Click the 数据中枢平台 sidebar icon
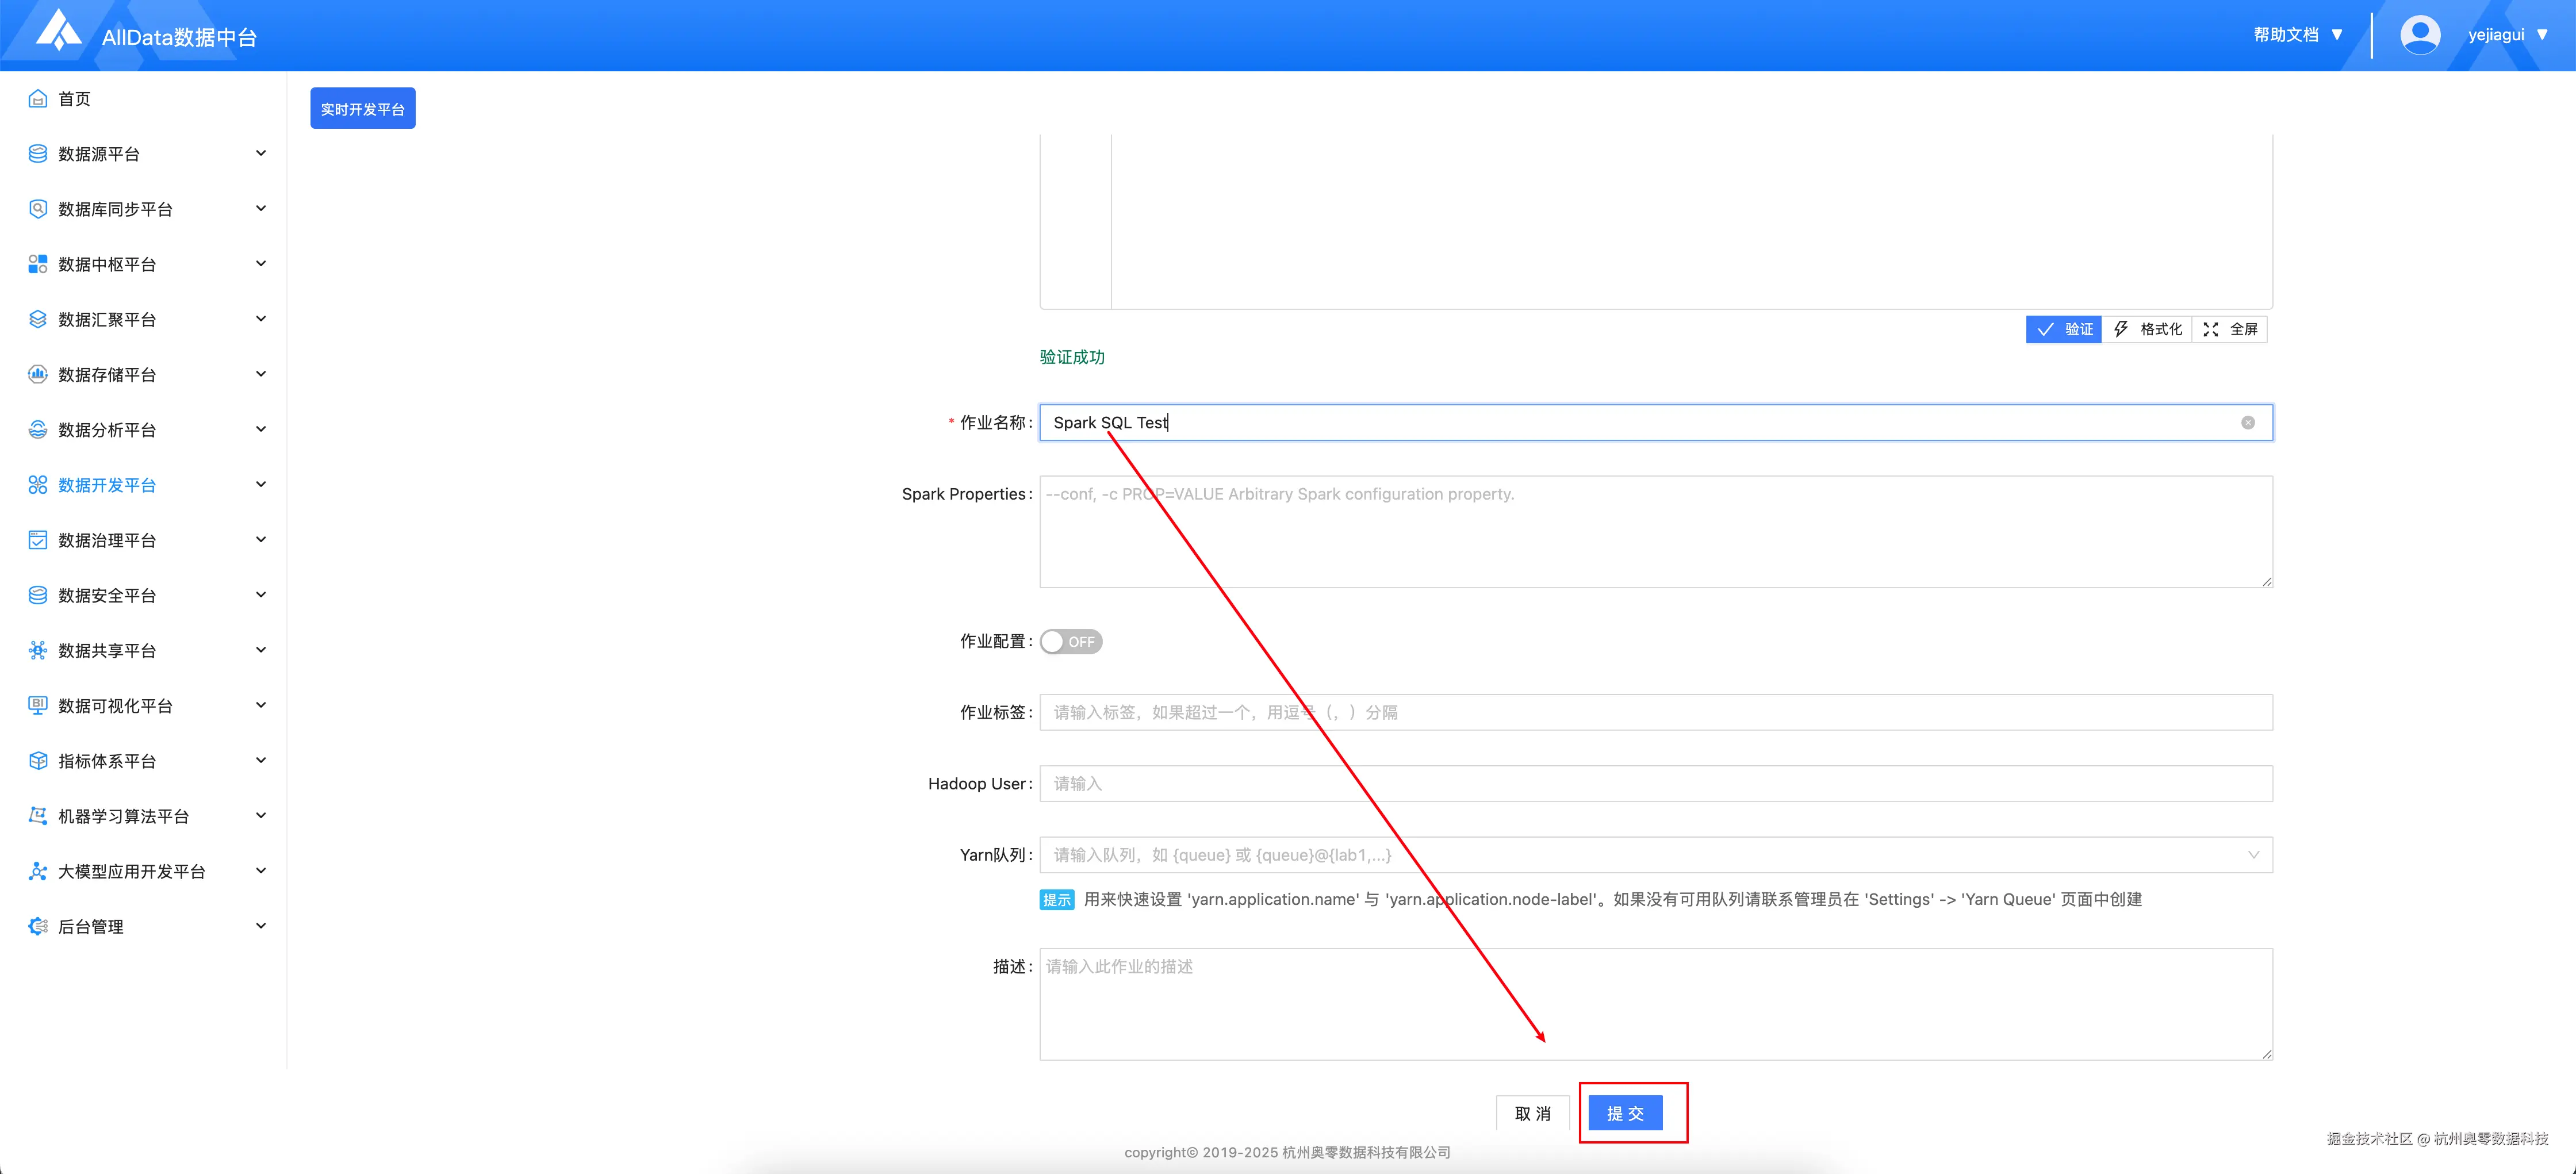 click(38, 264)
